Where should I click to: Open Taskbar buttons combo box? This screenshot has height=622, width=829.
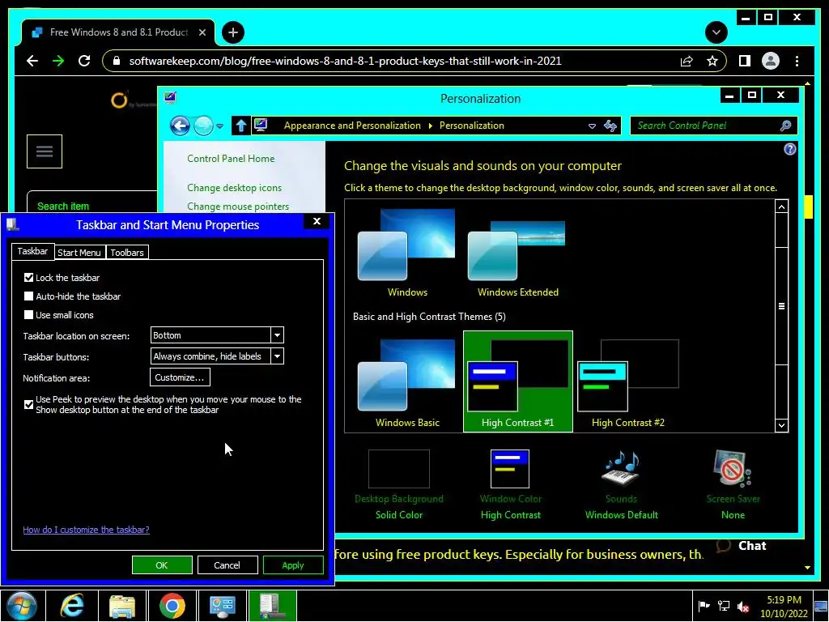click(x=217, y=356)
